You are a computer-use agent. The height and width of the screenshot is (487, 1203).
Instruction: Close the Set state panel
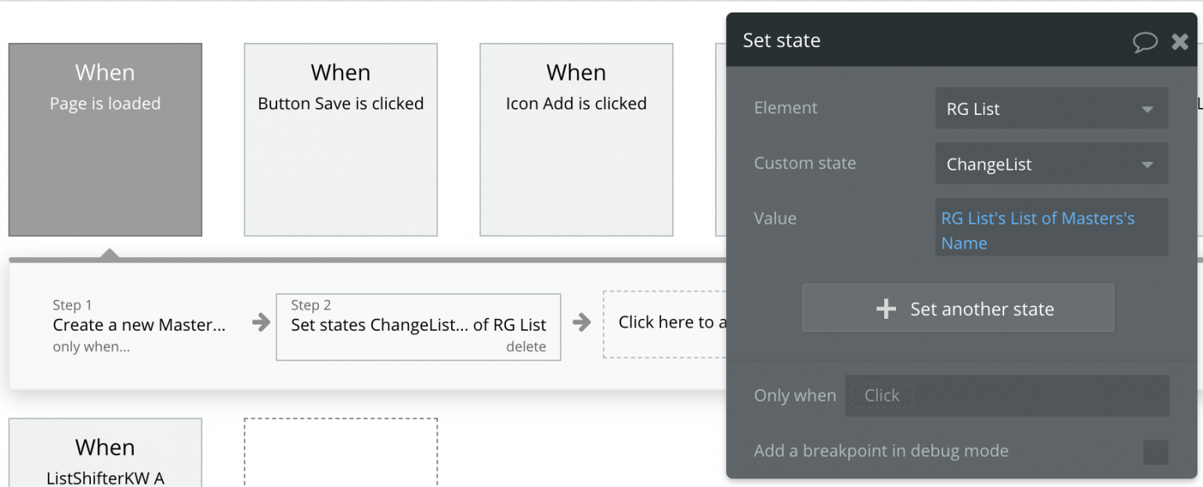tap(1180, 41)
